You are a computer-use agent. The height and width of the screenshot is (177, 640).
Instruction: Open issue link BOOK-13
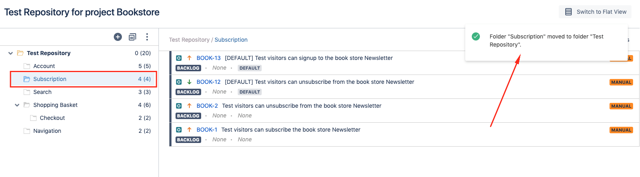click(x=208, y=58)
